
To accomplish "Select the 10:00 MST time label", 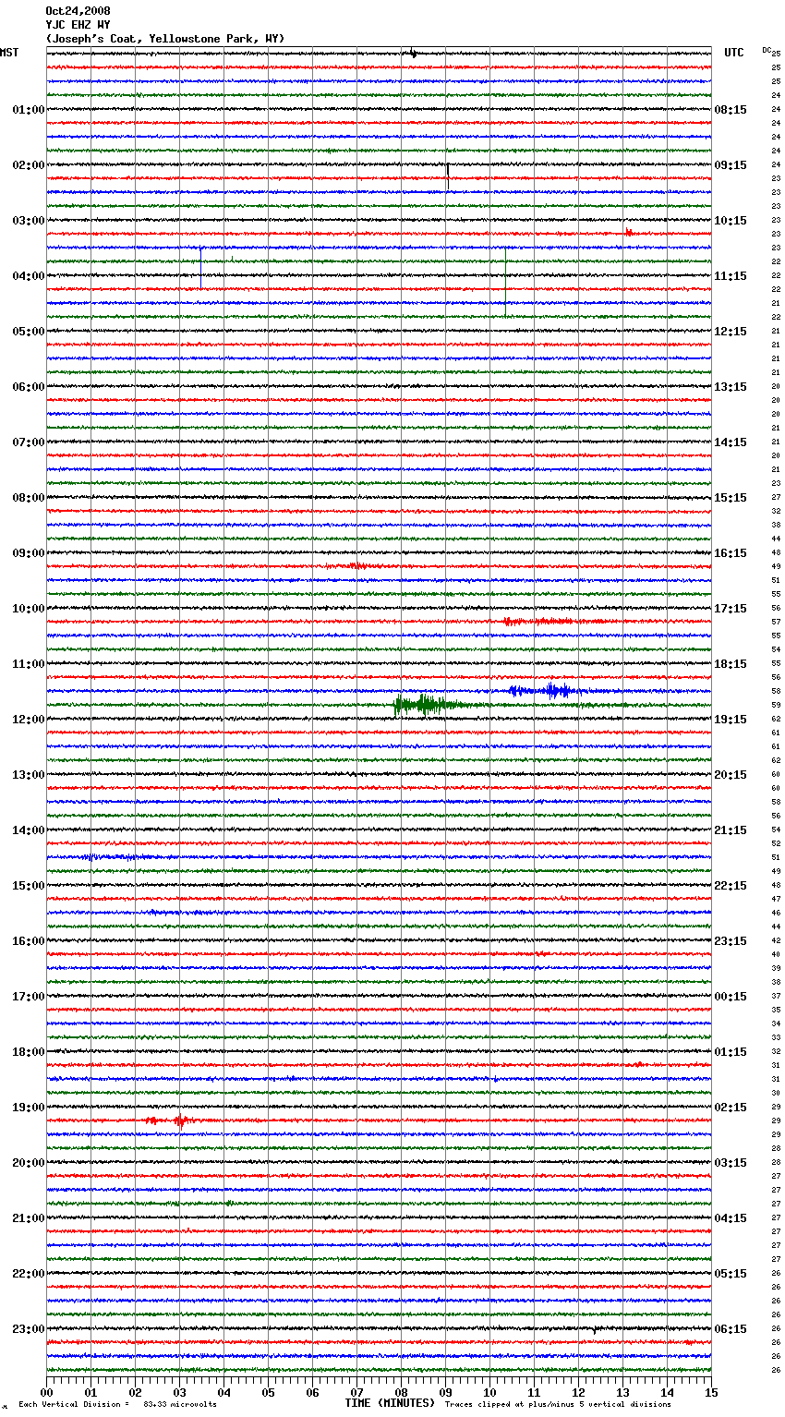I will click(29, 609).
